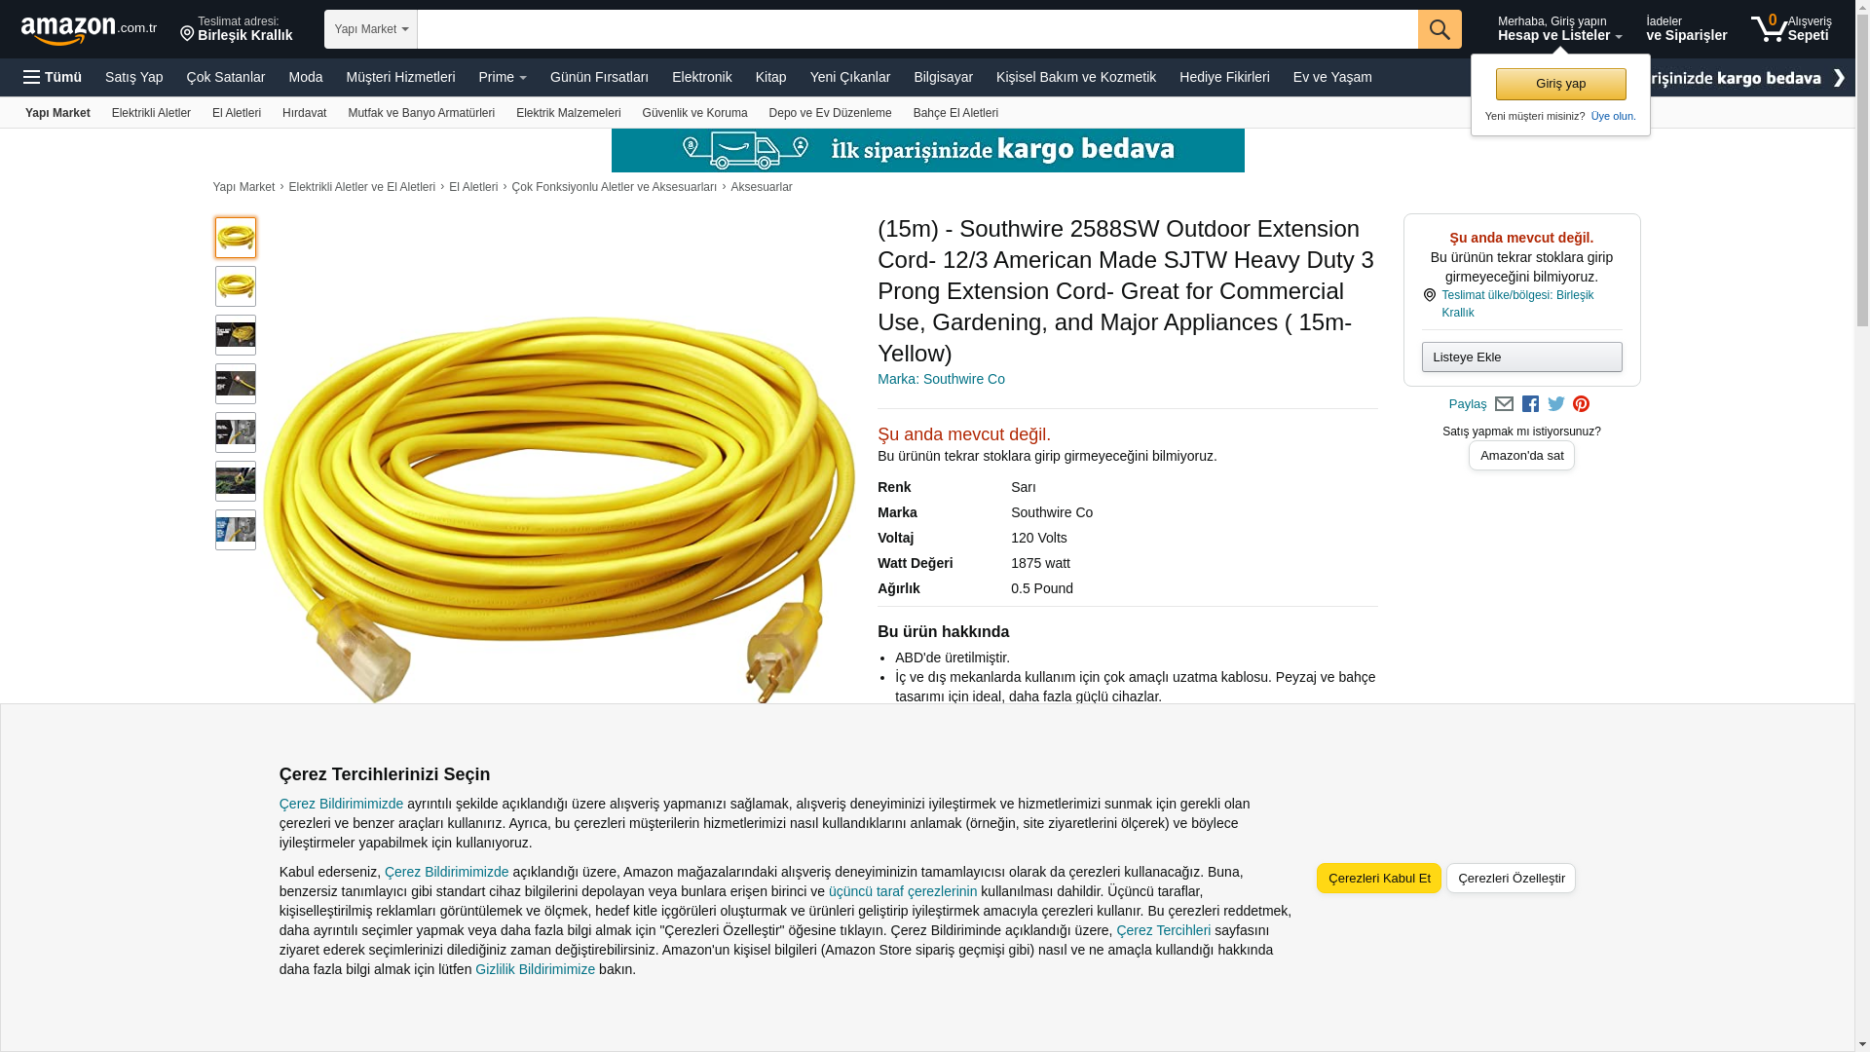Click the orange search magnifier button
The height and width of the screenshot is (1052, 1870).
[x=1440, y=29]
